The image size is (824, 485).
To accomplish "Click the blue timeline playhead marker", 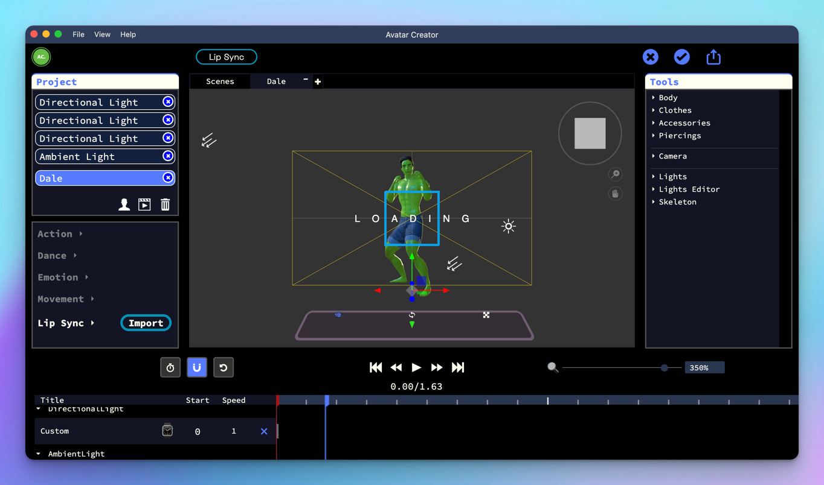I will tap(327, 400).
